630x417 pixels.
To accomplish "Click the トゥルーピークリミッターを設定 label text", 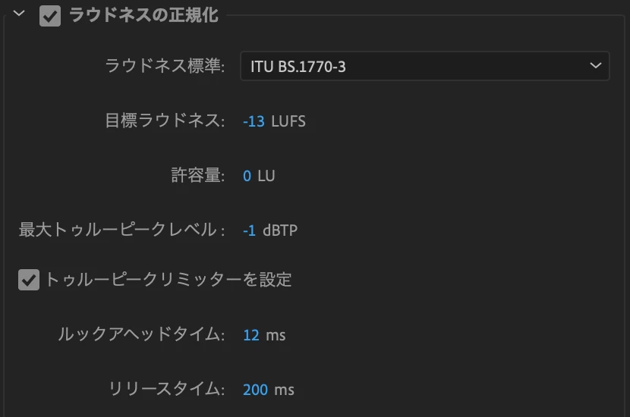I will 169,279.
